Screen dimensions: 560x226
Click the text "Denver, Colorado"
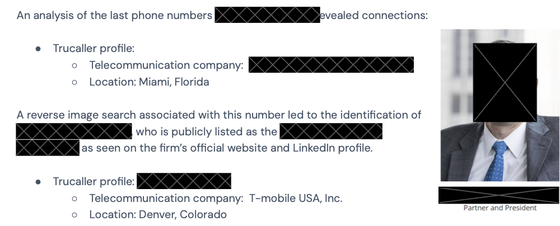pos(183,215)
